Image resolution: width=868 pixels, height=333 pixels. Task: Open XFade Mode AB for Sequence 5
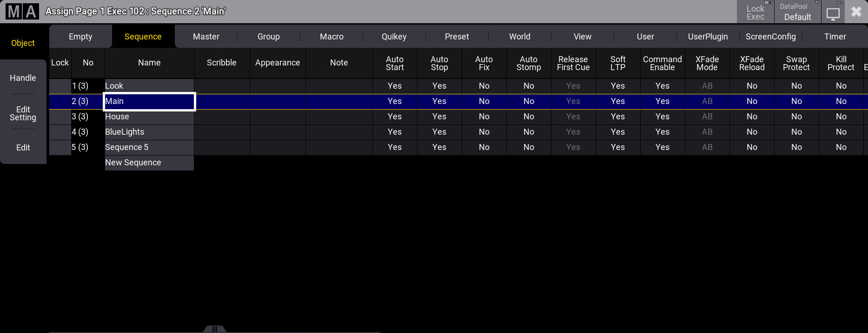[707, 147]
